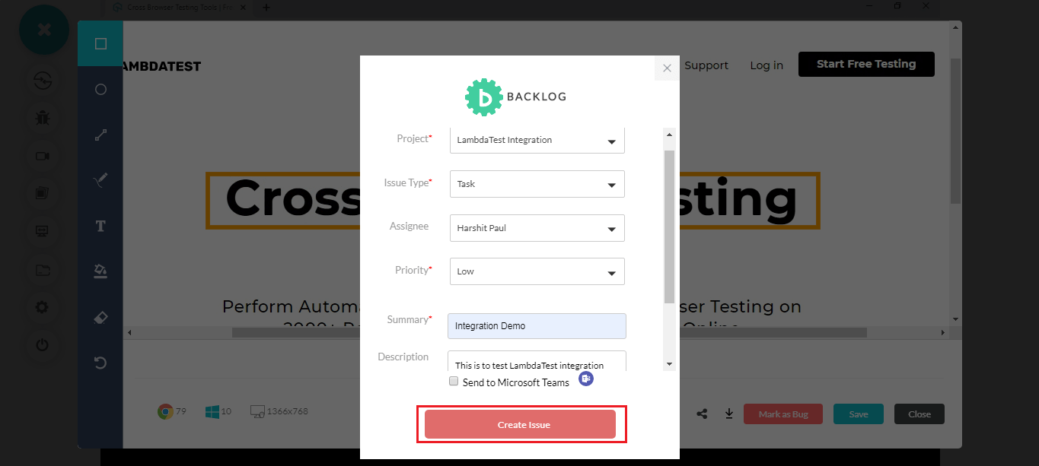The height and width of the screenshot is (466, 1039).
Task: Click the share icon near Mark as Bug
Action: pyautogui.click(x=702, y=413)
